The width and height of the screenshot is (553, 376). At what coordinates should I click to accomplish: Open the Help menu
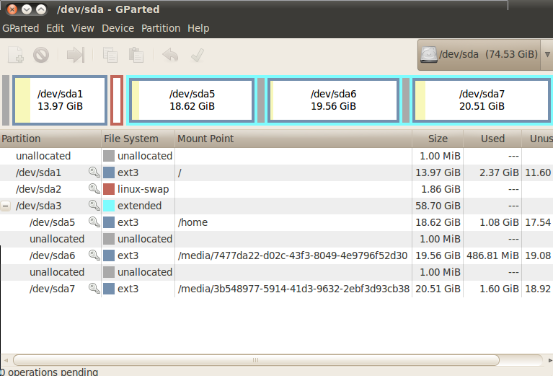coord(198,28)
